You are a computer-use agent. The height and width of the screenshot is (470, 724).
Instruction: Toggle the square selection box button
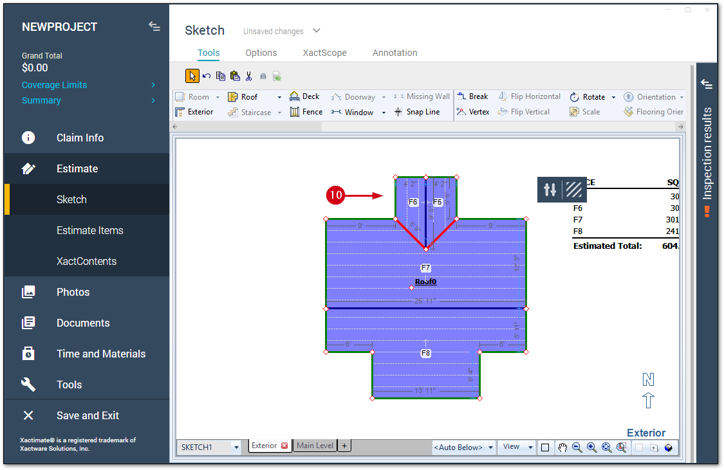pos(545,447)
